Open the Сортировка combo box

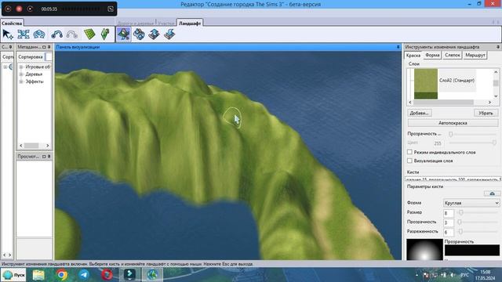tap(48, 57)
